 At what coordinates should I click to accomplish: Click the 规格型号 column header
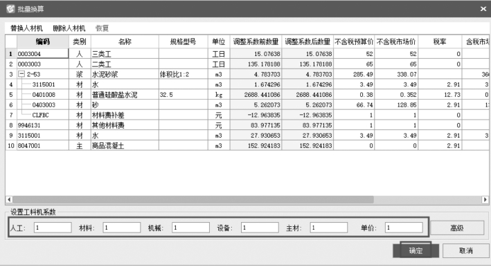coord(184,42)
